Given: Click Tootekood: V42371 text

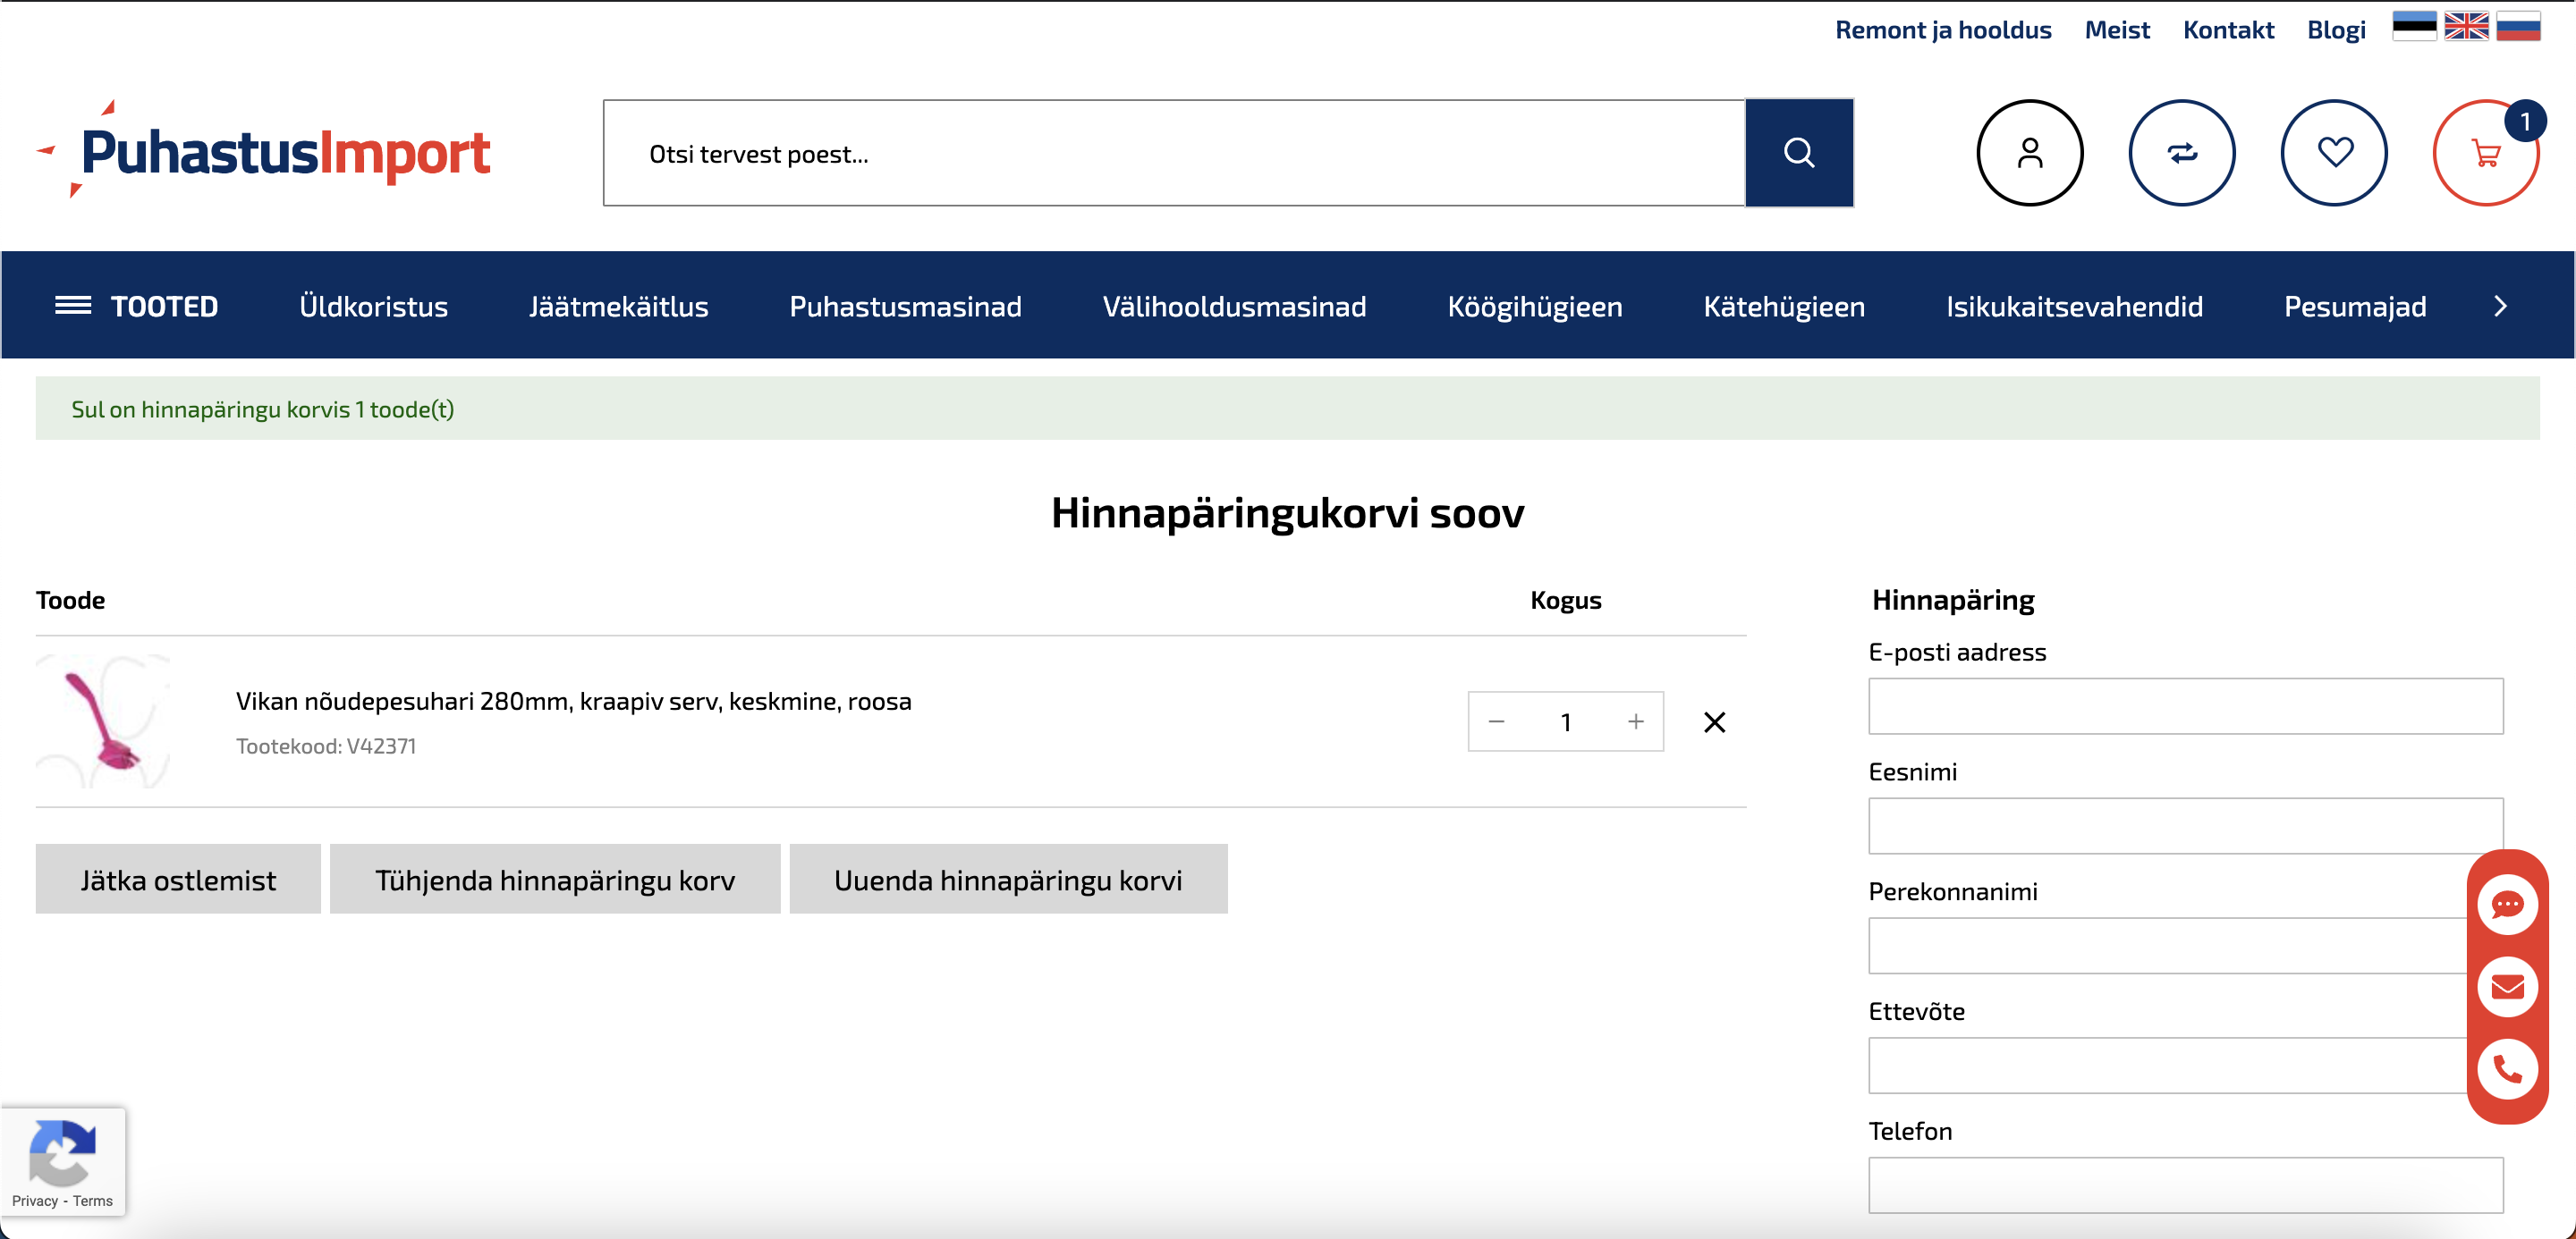Looking at the screenshot, I should point(326,746).
